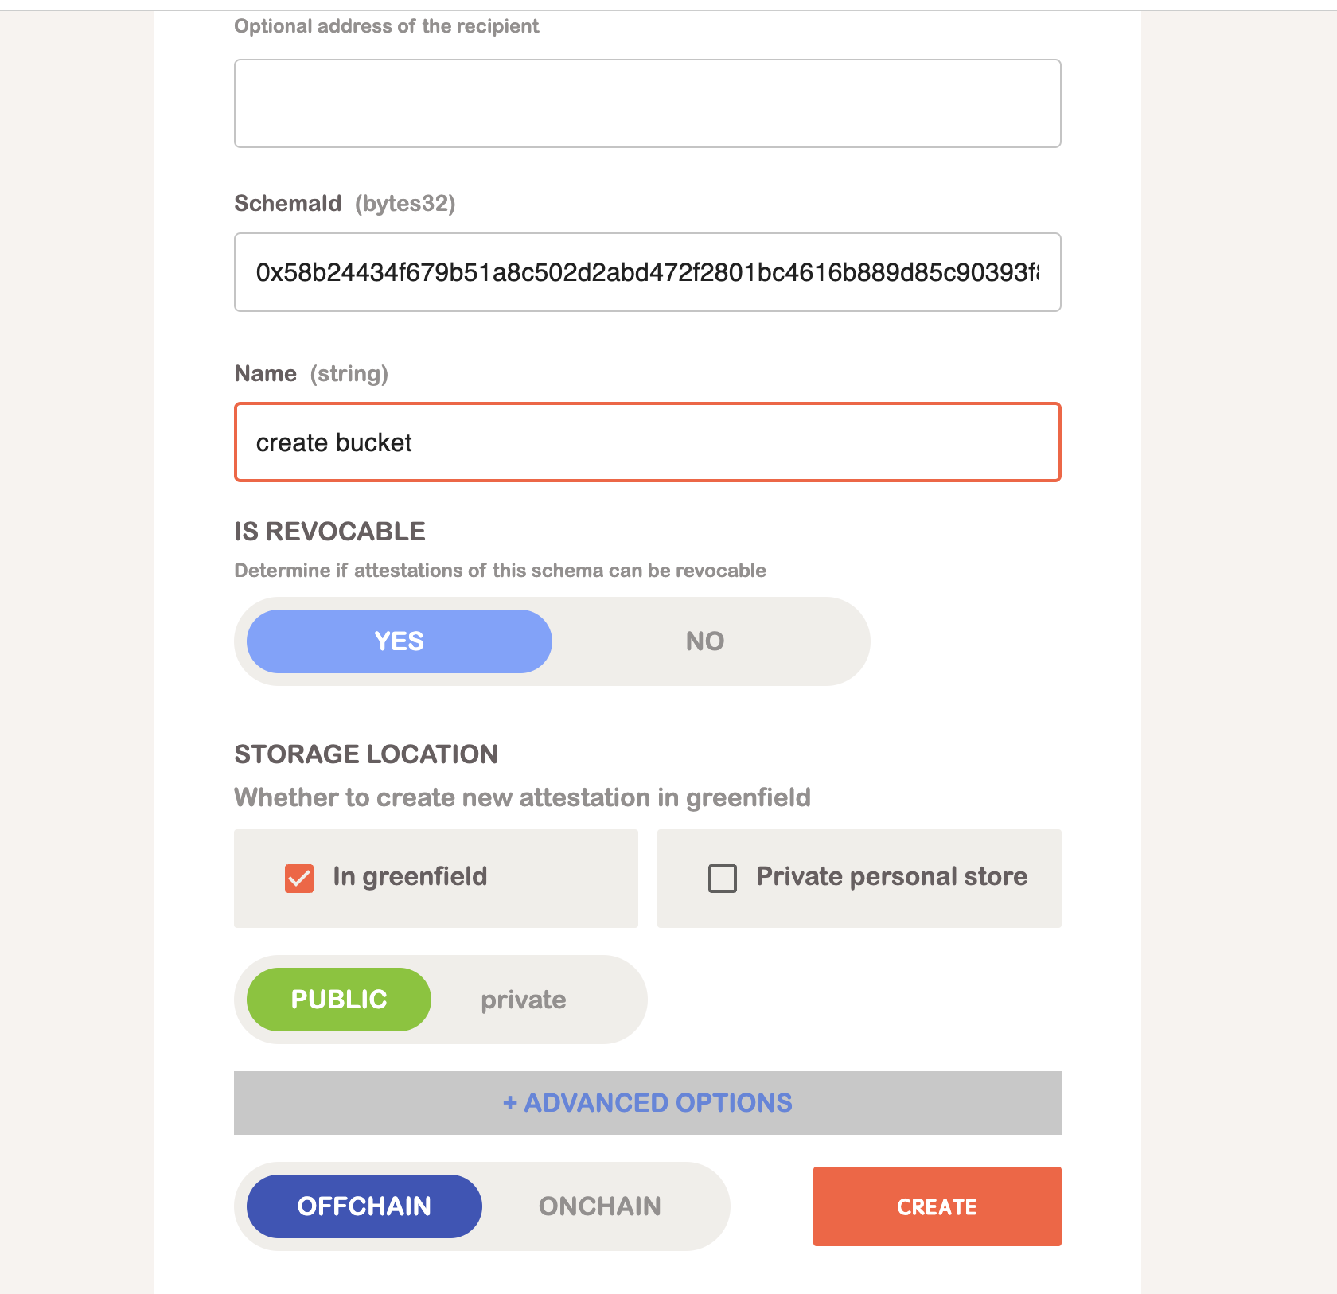Expand the Advanced Options section
Viewport: 1337px width, 1294px height.
pos(647,1103)
